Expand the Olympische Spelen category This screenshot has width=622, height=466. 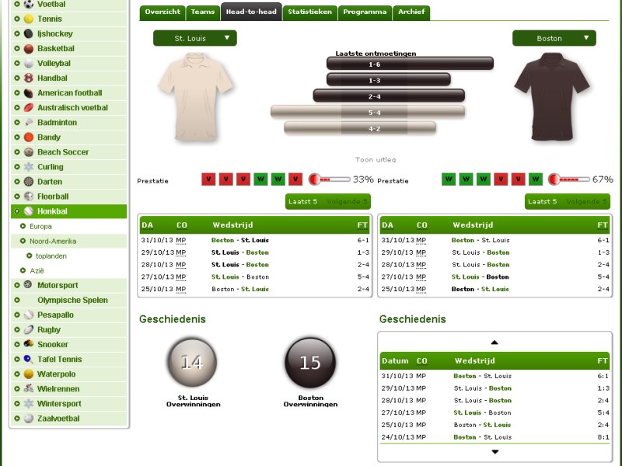click(72, 300)
